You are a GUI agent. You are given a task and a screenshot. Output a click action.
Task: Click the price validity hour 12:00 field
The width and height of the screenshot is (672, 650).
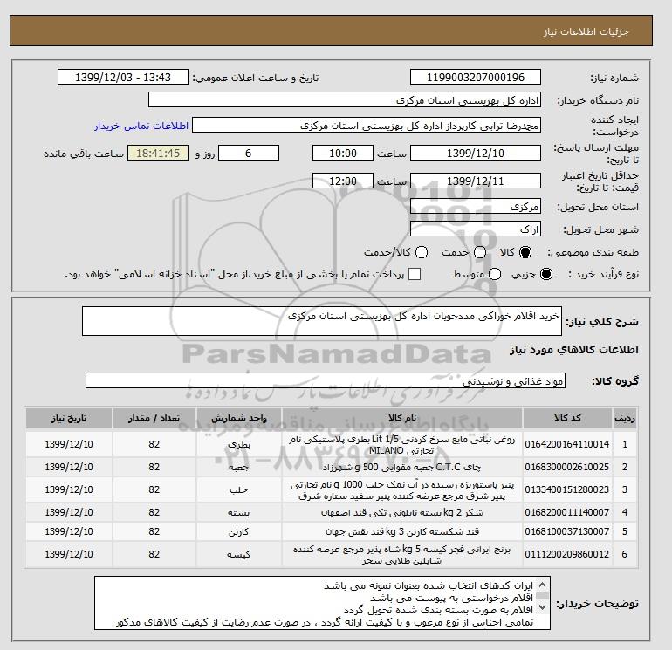pyautogui.click(x=342, y=181)
